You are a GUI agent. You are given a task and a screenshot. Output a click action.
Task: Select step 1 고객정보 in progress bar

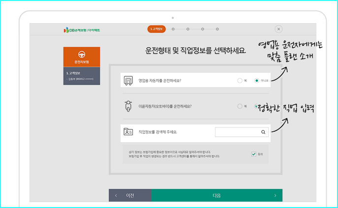pos(156,29)
